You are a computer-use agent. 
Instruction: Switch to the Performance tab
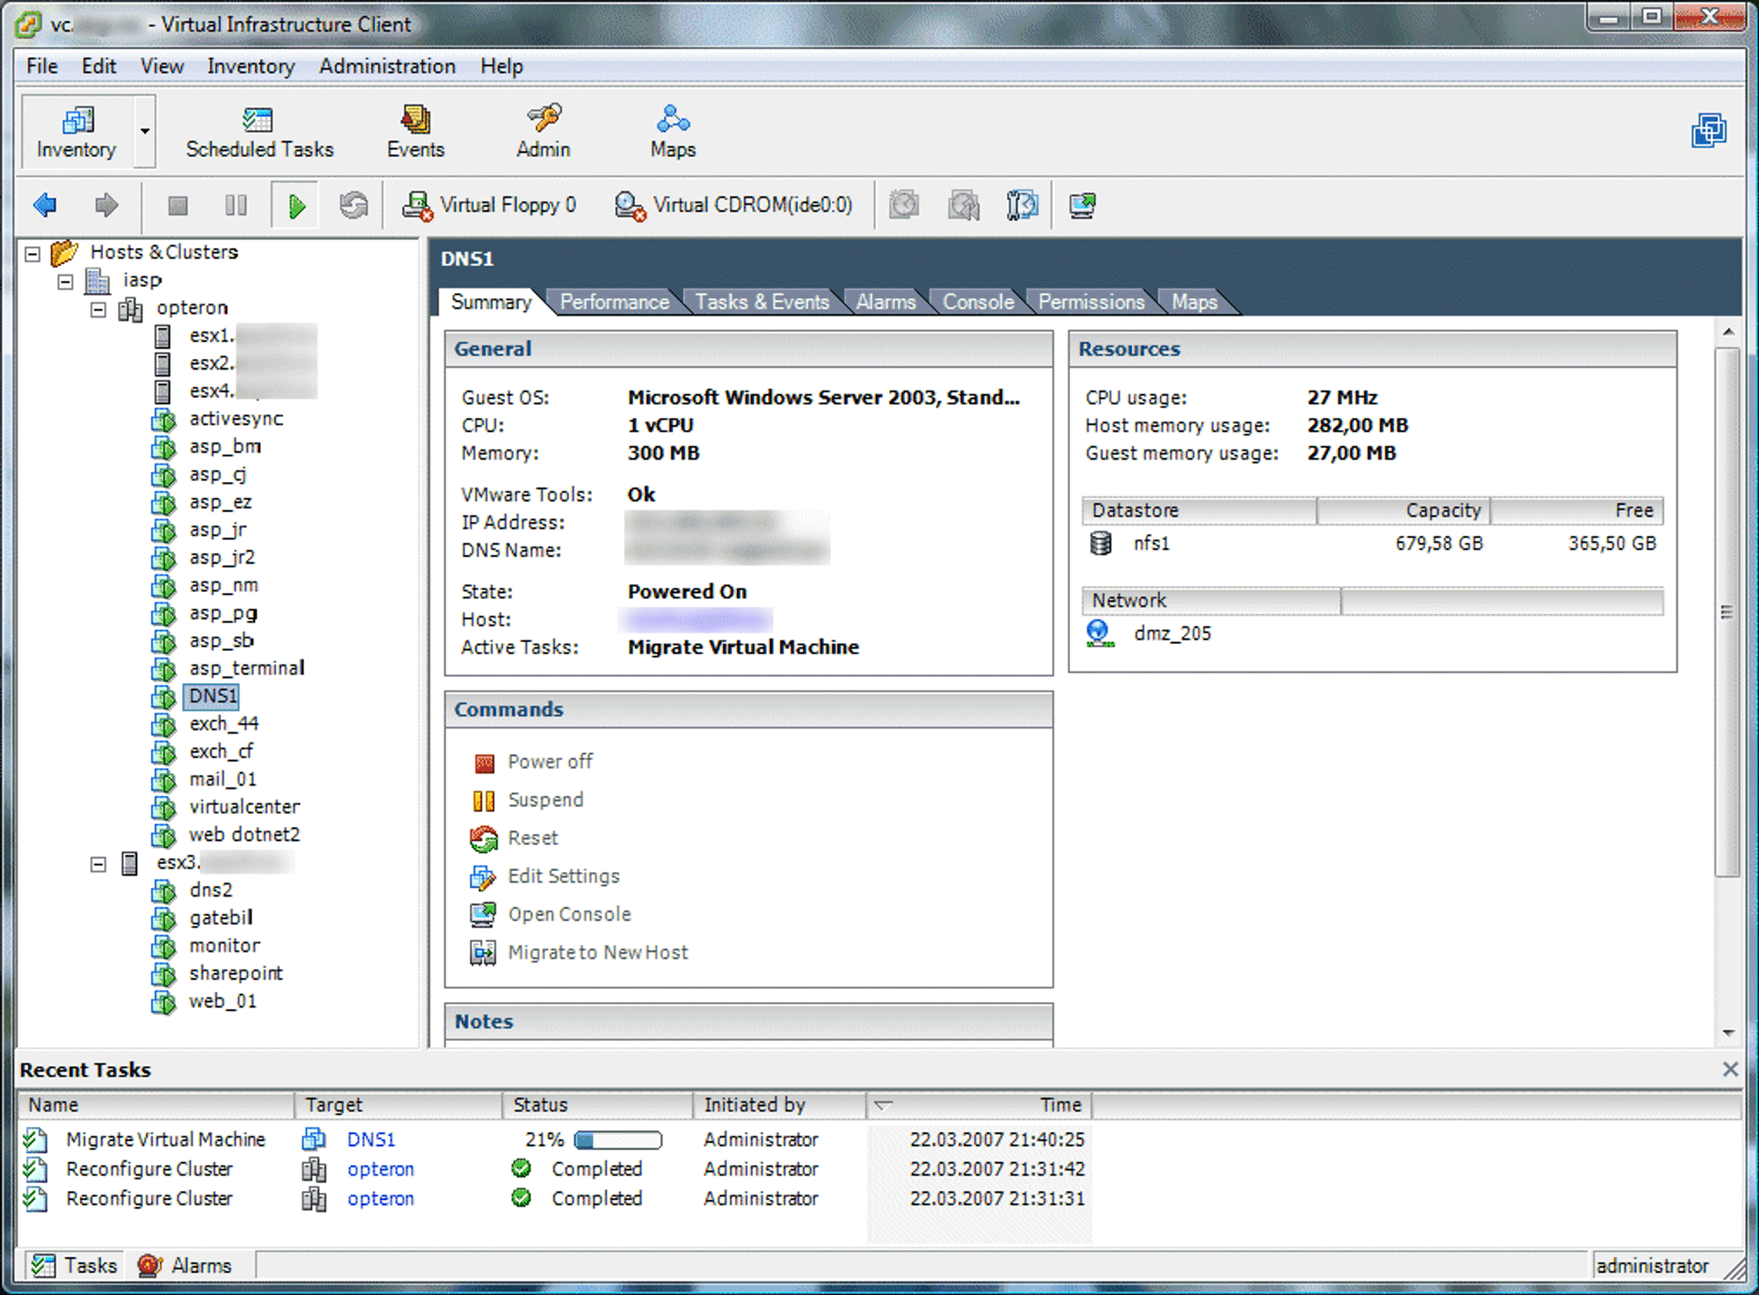[614, 302]
